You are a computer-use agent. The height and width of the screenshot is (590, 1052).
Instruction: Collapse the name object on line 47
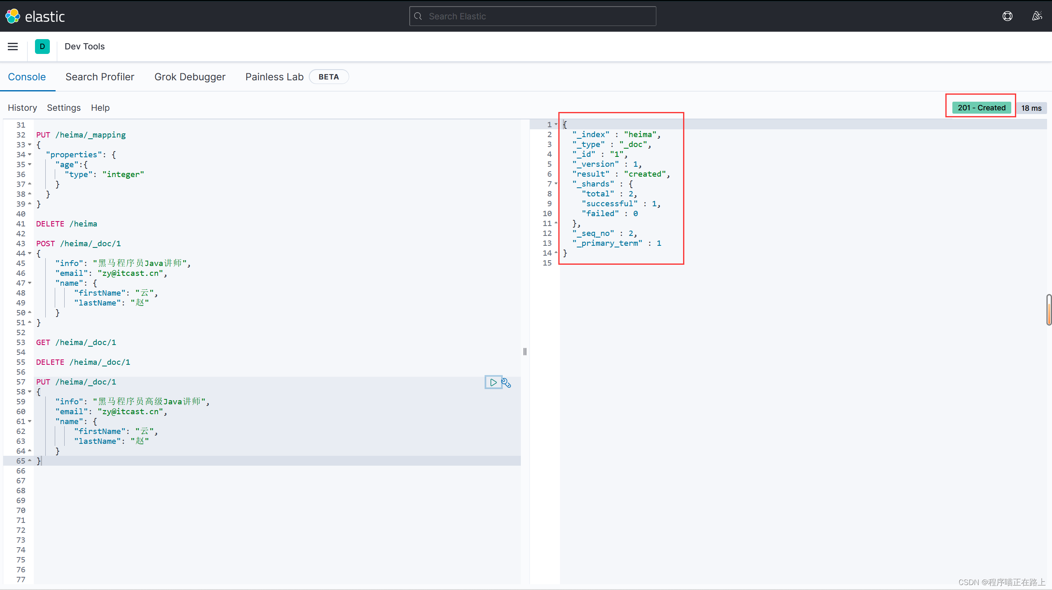coord(30,283)
